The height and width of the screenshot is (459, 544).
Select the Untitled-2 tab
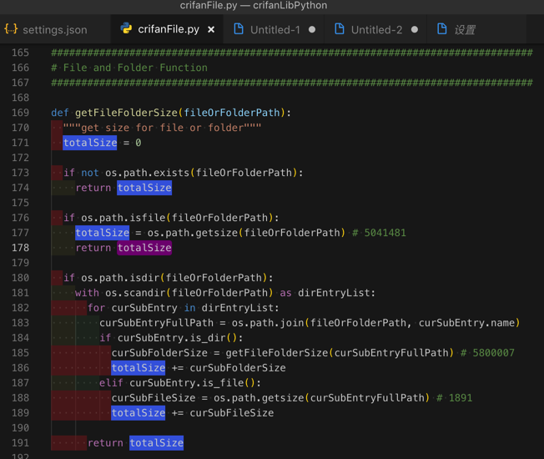[375, 30]
